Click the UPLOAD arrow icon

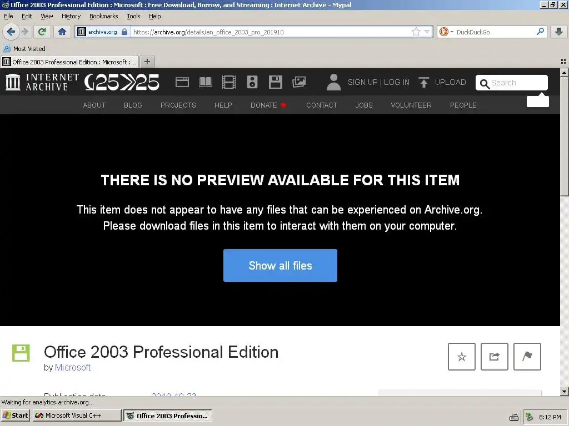coord(423,82)
